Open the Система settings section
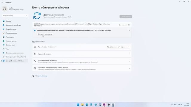This screenshot has width=191, height=107. 15,21
